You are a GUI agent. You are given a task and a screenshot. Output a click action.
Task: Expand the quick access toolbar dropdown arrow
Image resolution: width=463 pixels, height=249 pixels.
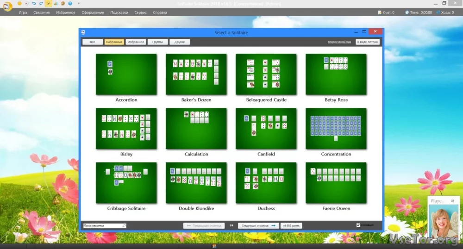pyautogui.click(x=78, y=4)
